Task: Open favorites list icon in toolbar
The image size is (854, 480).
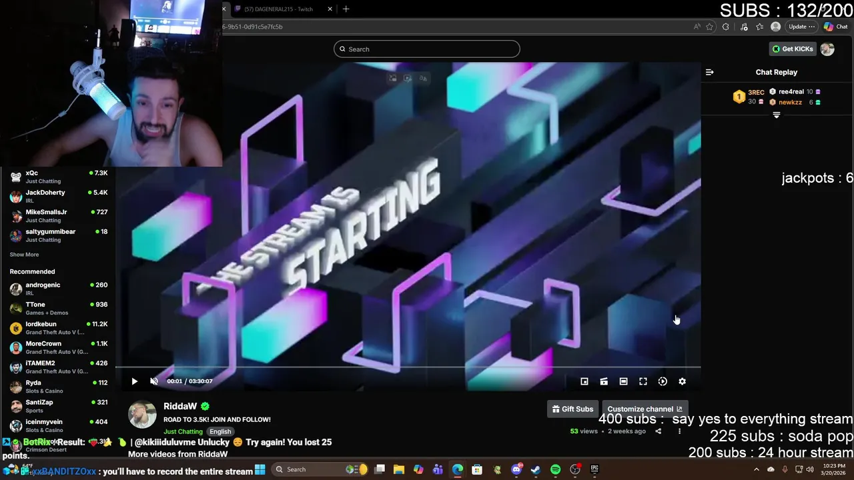Action: coord(760,27)
